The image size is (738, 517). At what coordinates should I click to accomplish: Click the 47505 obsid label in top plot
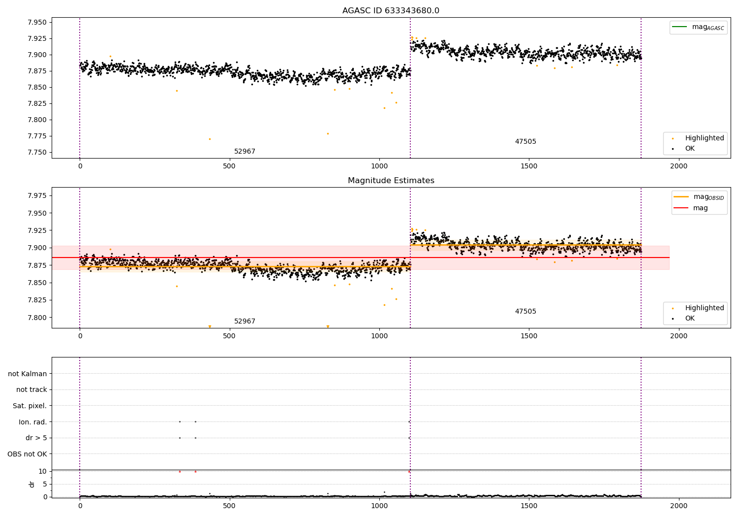525,141
